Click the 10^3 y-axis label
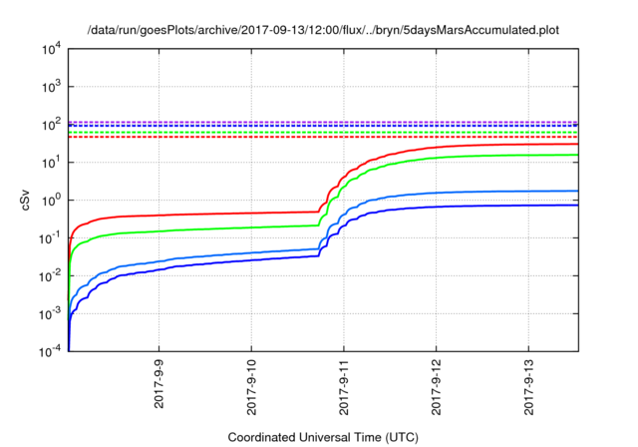The width and height of the screenshot is (638, 447). tap(51, 87)
